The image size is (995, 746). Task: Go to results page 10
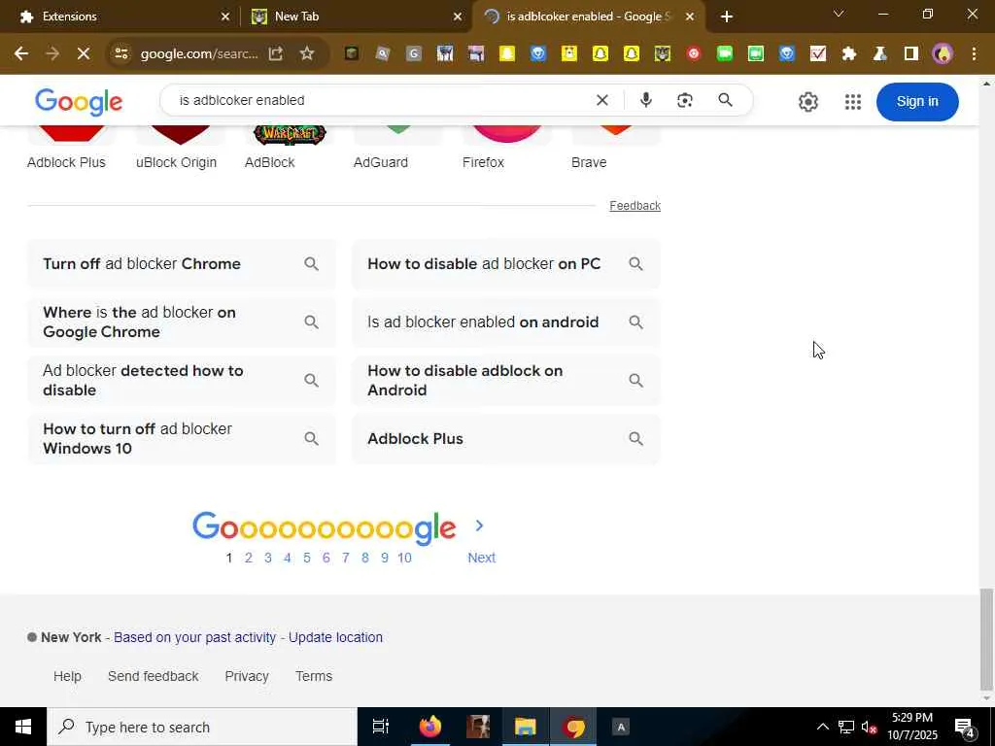tap(405, 558)
